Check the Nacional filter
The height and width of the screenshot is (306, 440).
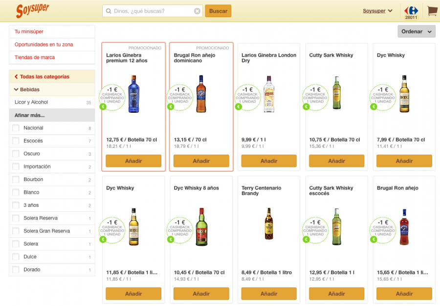click(x=16, y=128)
